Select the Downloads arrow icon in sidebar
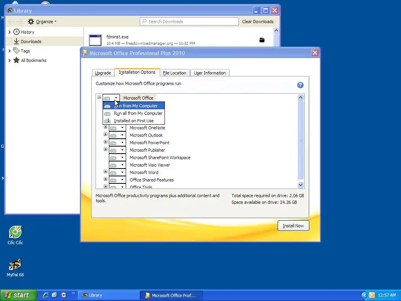This screenshot has height=301, width=401. coord(16,41)
